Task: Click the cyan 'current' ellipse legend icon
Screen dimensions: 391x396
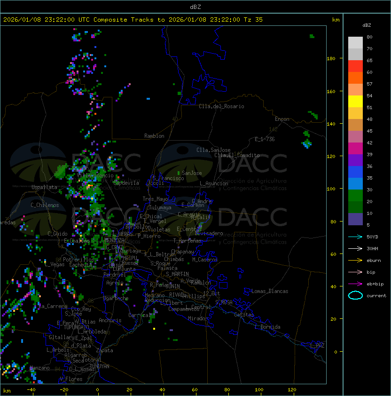Action: point(355,295)
